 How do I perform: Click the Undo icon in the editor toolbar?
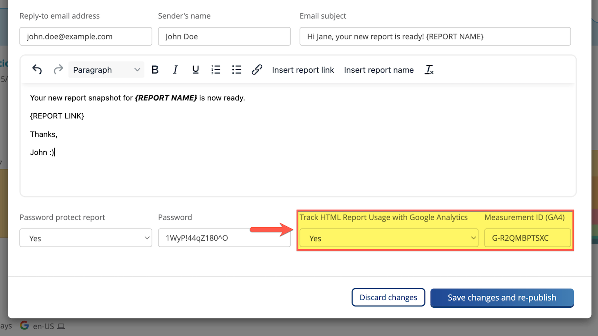[x=37, y=69]
